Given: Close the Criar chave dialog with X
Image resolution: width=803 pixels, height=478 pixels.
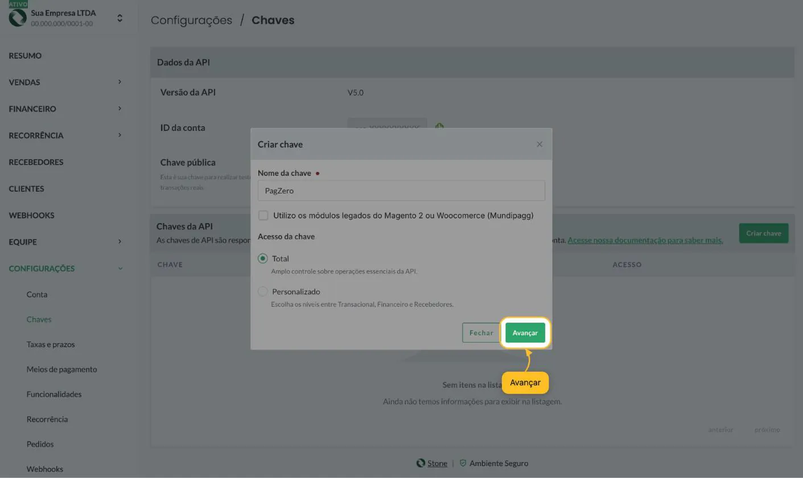Looking at the screenshot, I should coord(540,144).
